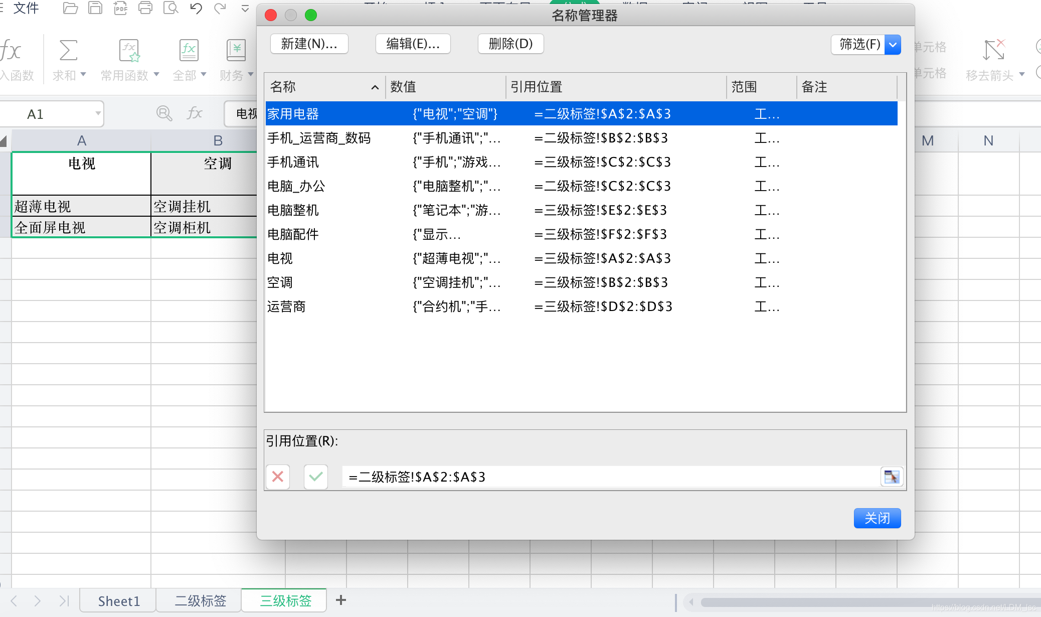1041x617 pixels.
Task: Click the fx icon in formula bar
Action: [x=195, y=113]
